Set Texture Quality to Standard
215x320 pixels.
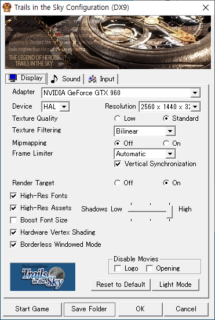click(x=181, y=118)
